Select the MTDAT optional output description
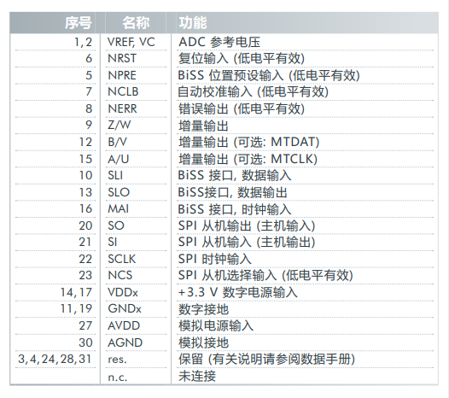The height and width of the screenshot is (398, 449). (249, 142)
